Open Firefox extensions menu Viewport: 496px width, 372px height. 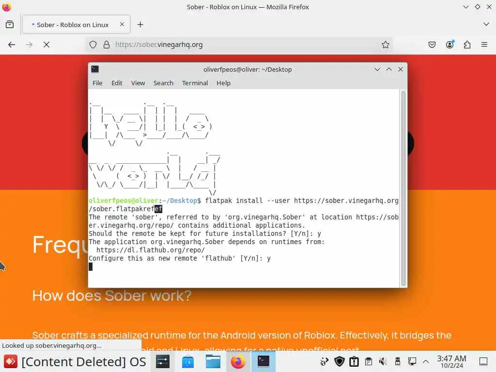(x=467, y=45)
